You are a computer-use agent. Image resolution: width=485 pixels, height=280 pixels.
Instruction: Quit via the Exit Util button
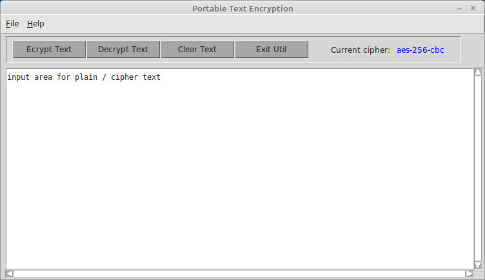pos(272,50)
